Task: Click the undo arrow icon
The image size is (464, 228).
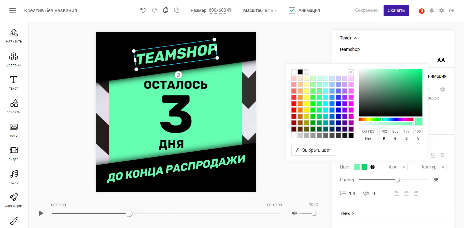Action: [x=143, y=10]
